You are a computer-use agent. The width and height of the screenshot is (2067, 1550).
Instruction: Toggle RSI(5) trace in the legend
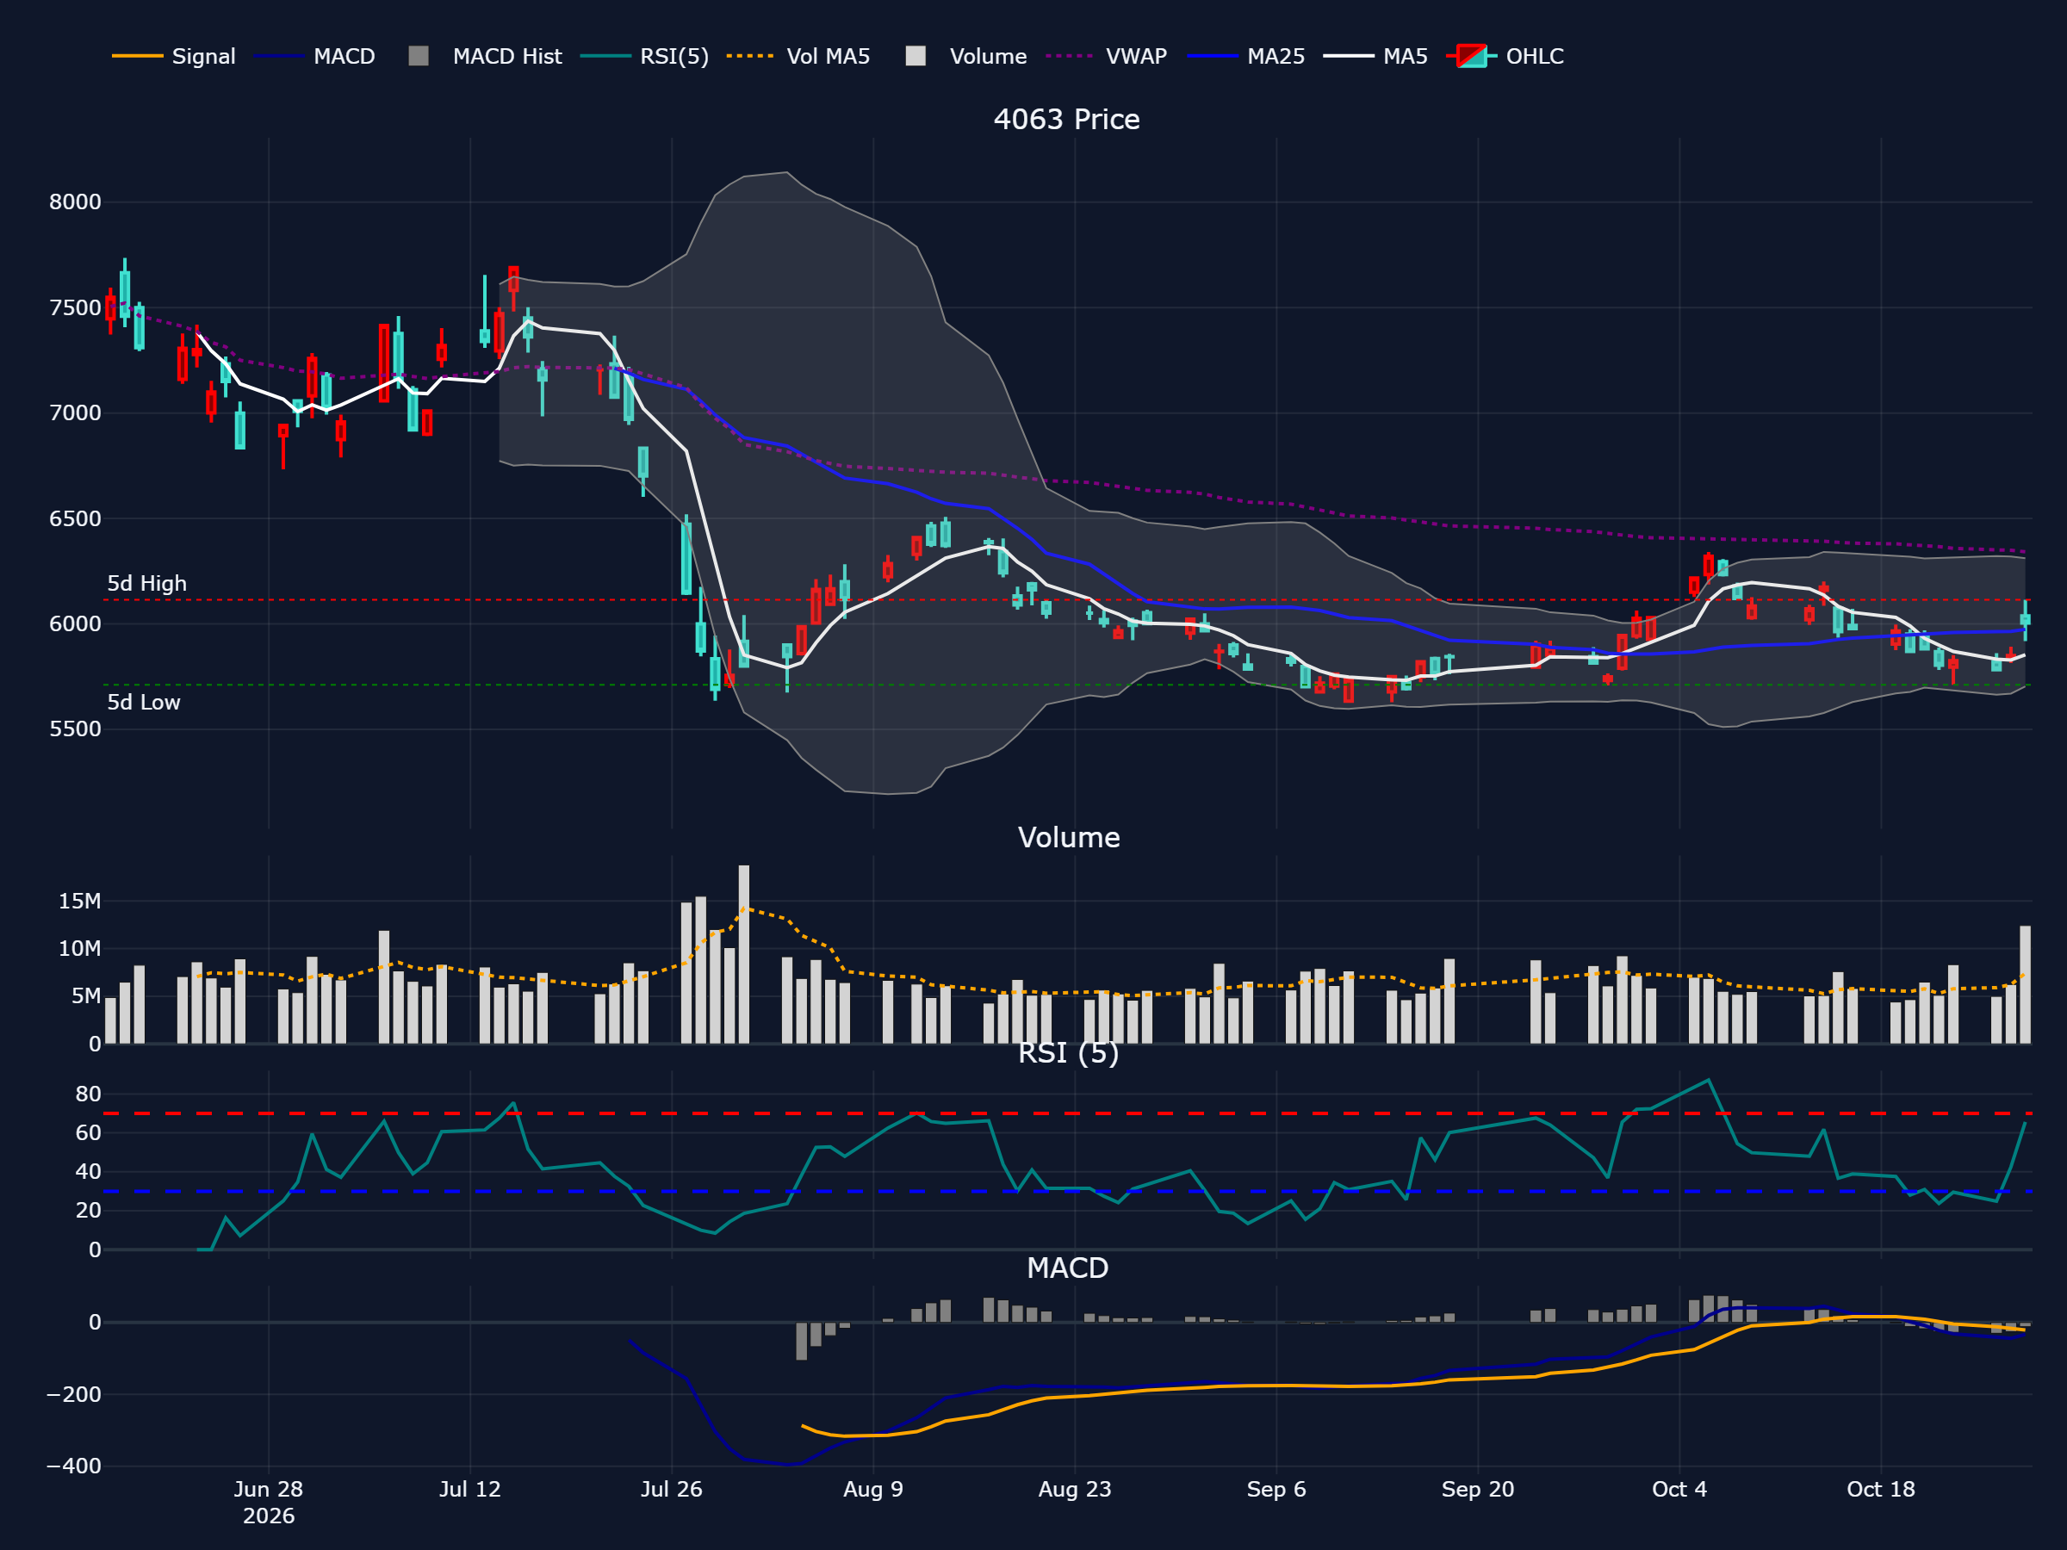point(644,56)
